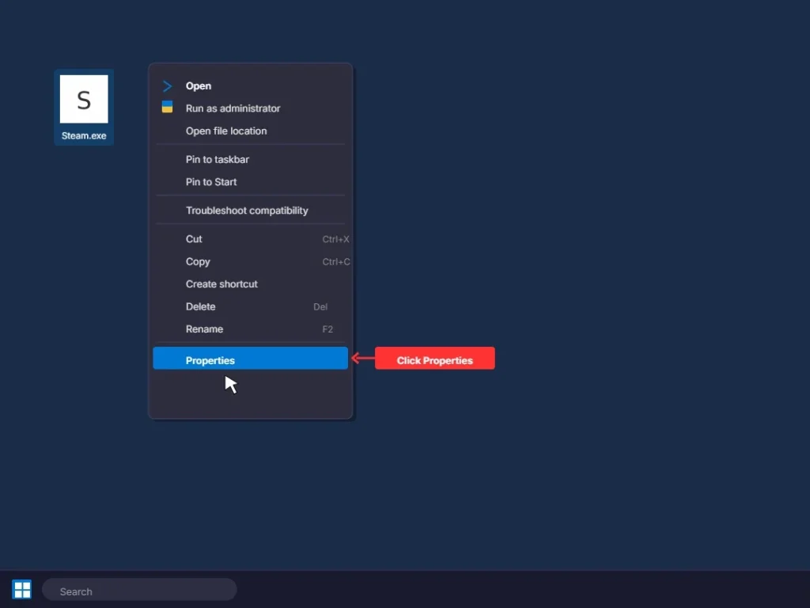Click inside the taskbar Search field

pos(139,589)
